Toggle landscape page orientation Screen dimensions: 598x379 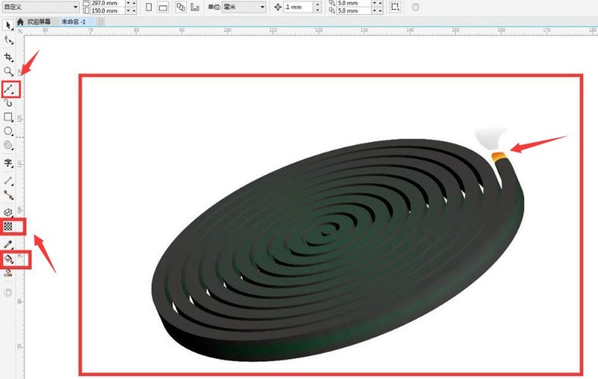(163, 7)
